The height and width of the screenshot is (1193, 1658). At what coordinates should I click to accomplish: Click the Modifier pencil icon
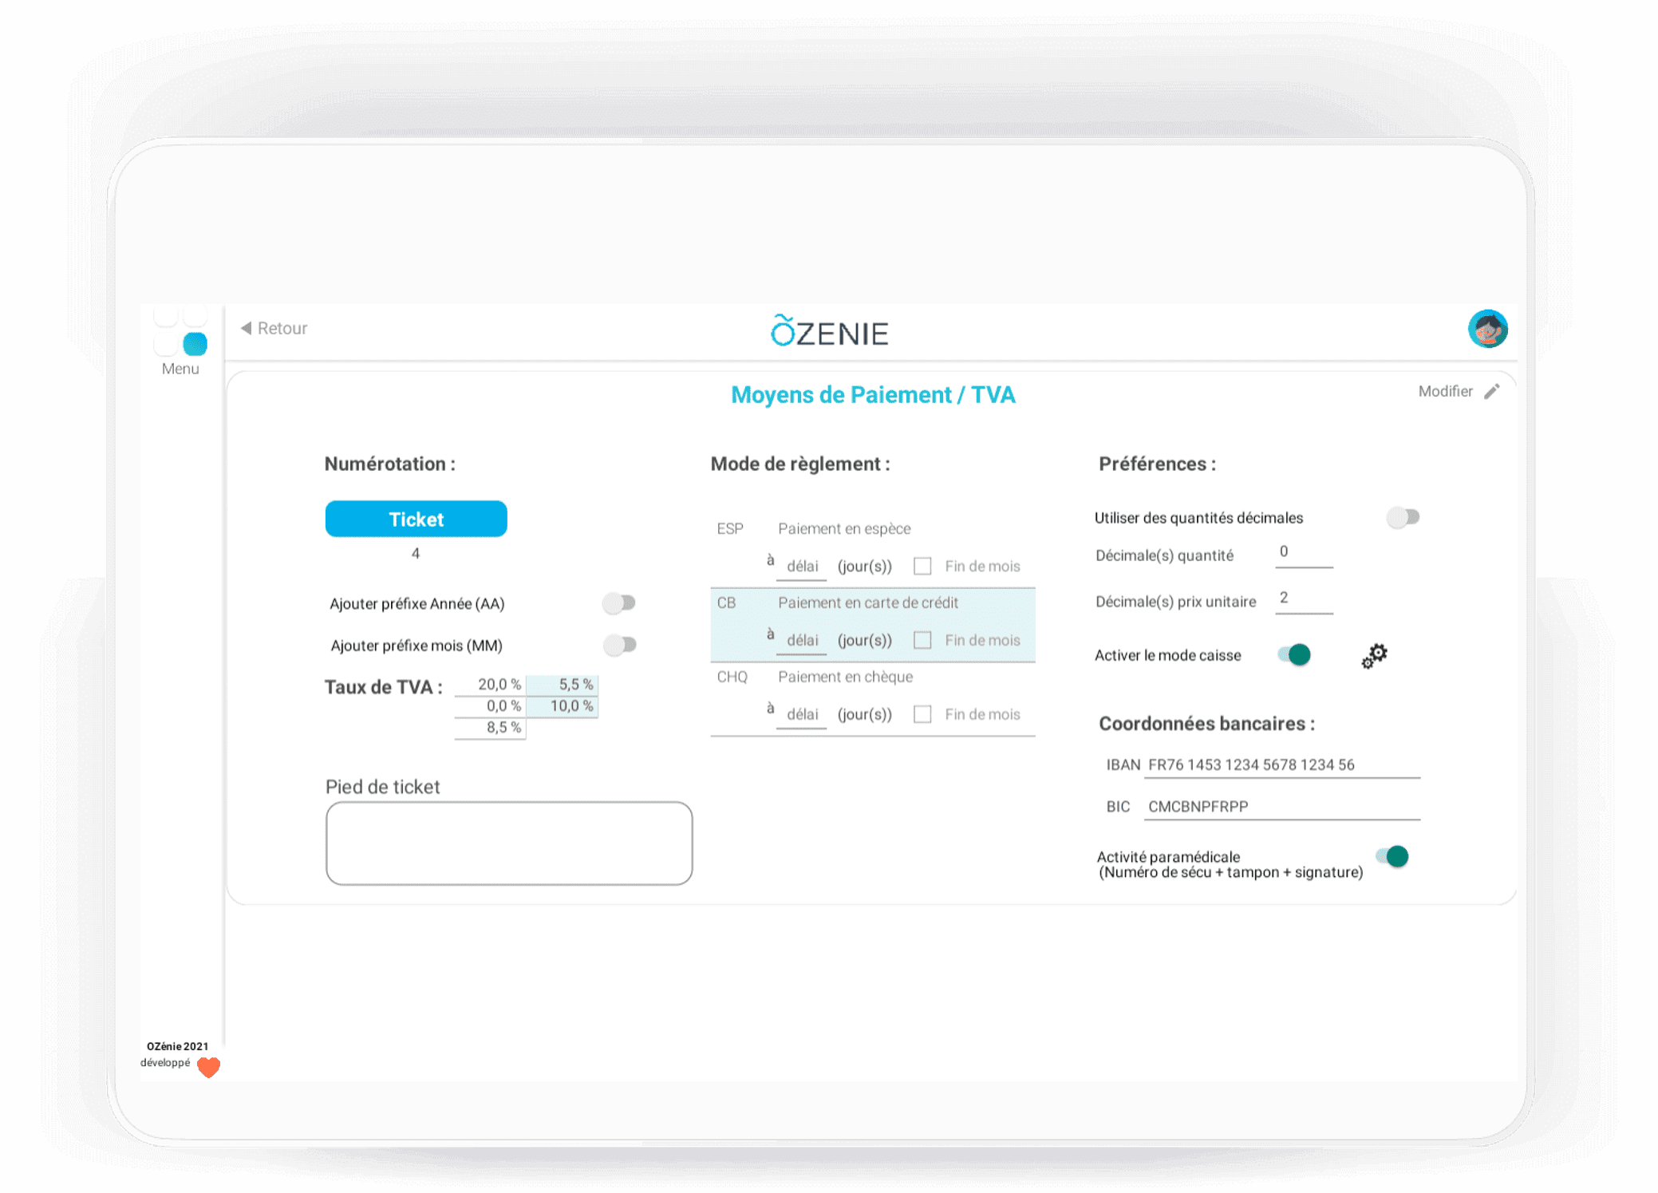tap(1491, 392)
